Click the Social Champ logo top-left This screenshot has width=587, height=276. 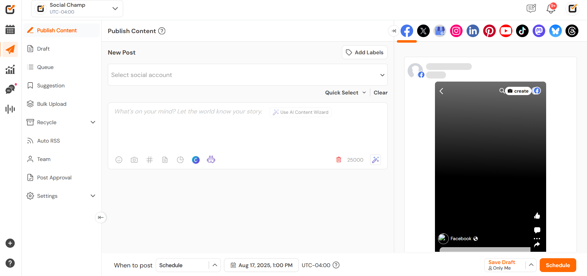pyautogui.click(x=10, y=10)
